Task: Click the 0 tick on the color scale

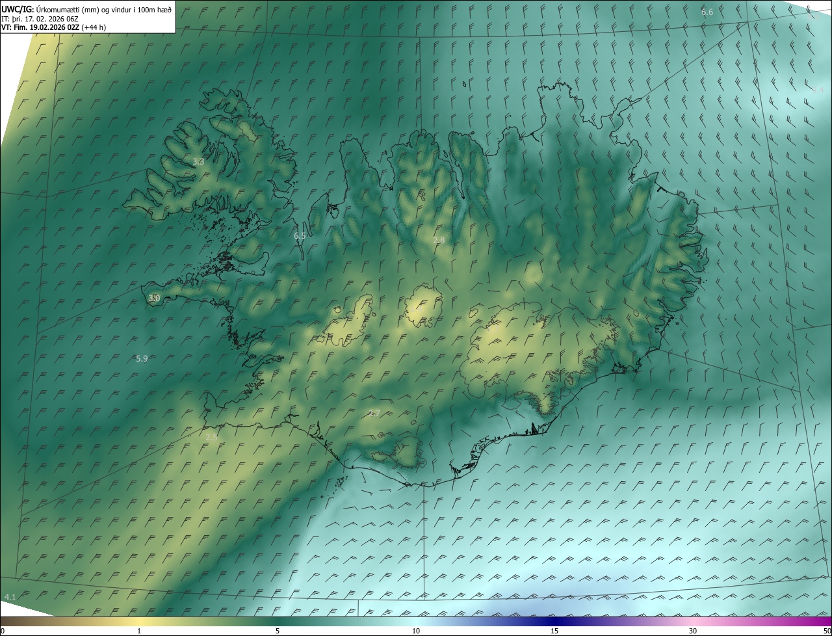Action: (3, 631)
